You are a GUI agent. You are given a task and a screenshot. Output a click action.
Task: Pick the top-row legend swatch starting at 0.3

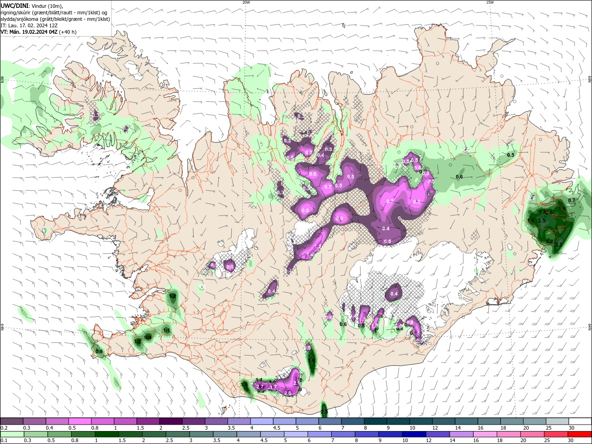click(x=35, y=421)
